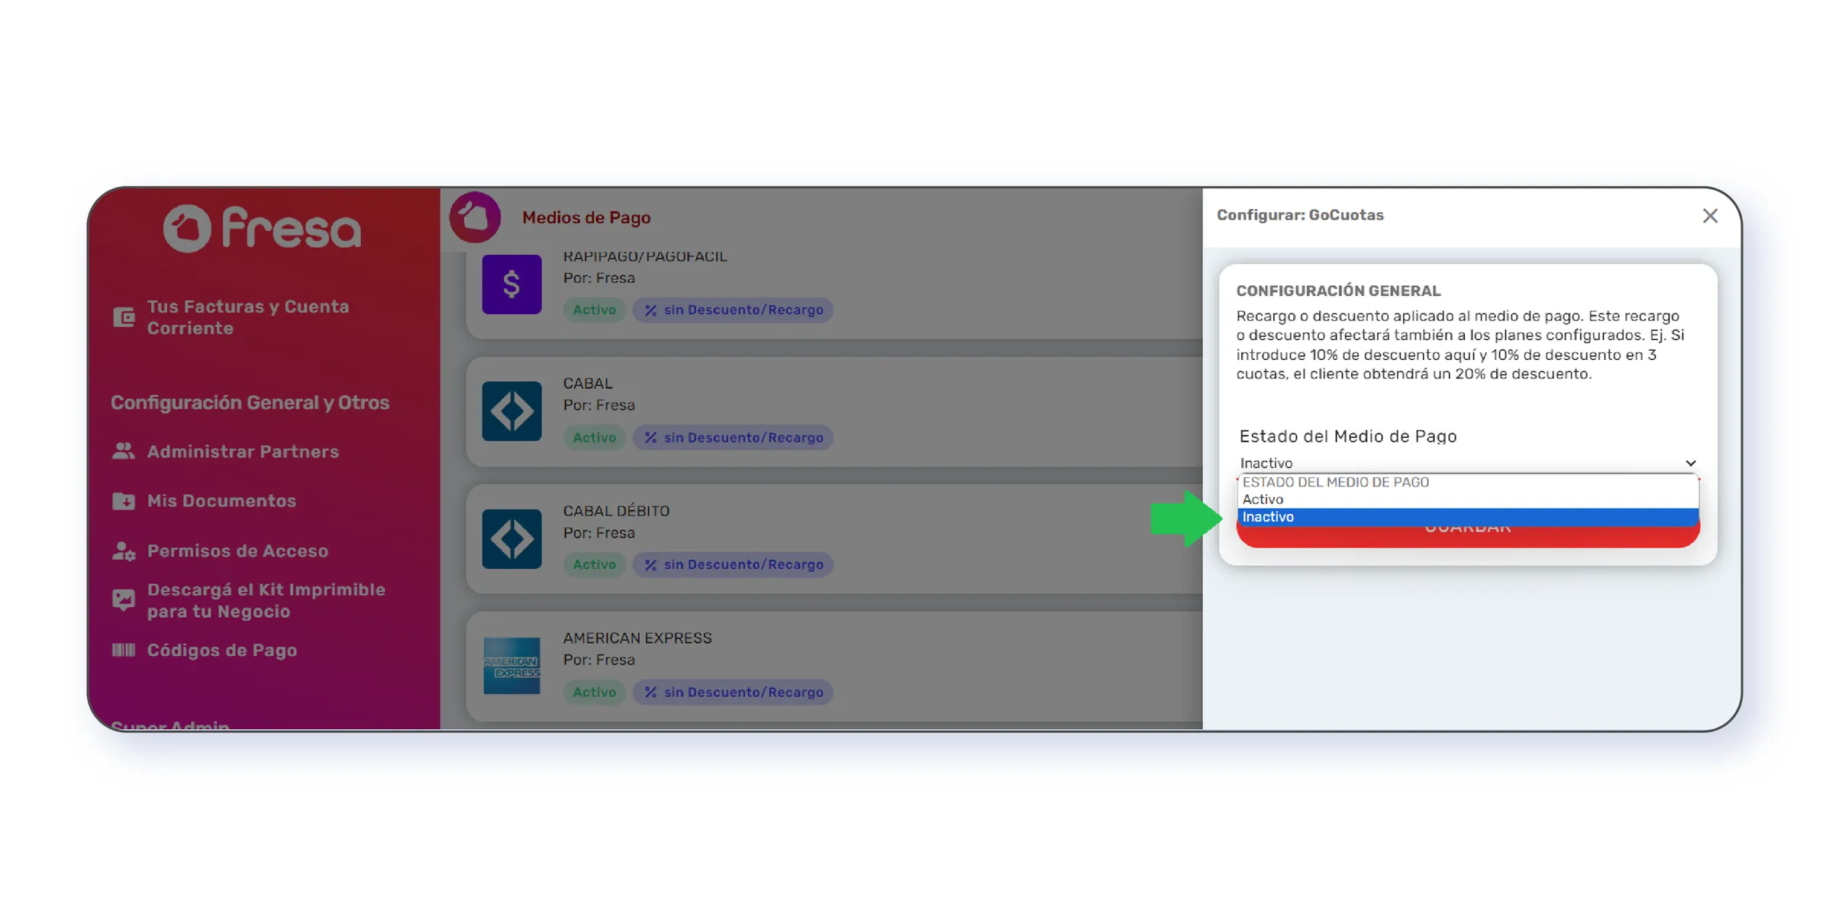Click the Activo badge under AMERICAN EXPRESS
1829x919 pixels.
[x=595, y=692]
